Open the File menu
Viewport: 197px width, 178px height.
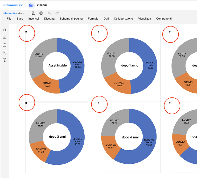9,19
